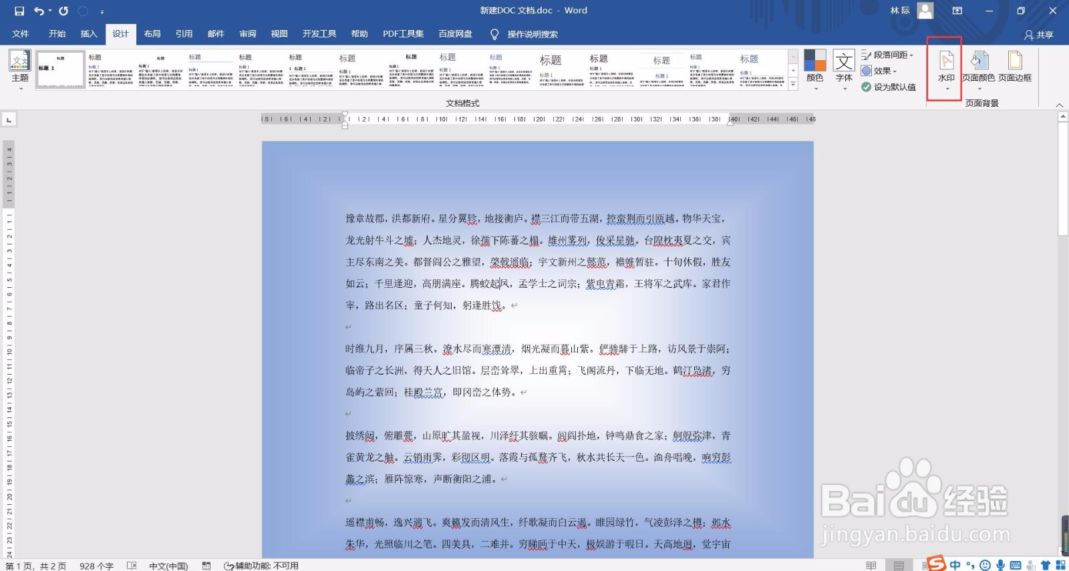The image size is (1069, 571).
Task: Switch to Read Mode view
Action: click(x=871, y=566)
